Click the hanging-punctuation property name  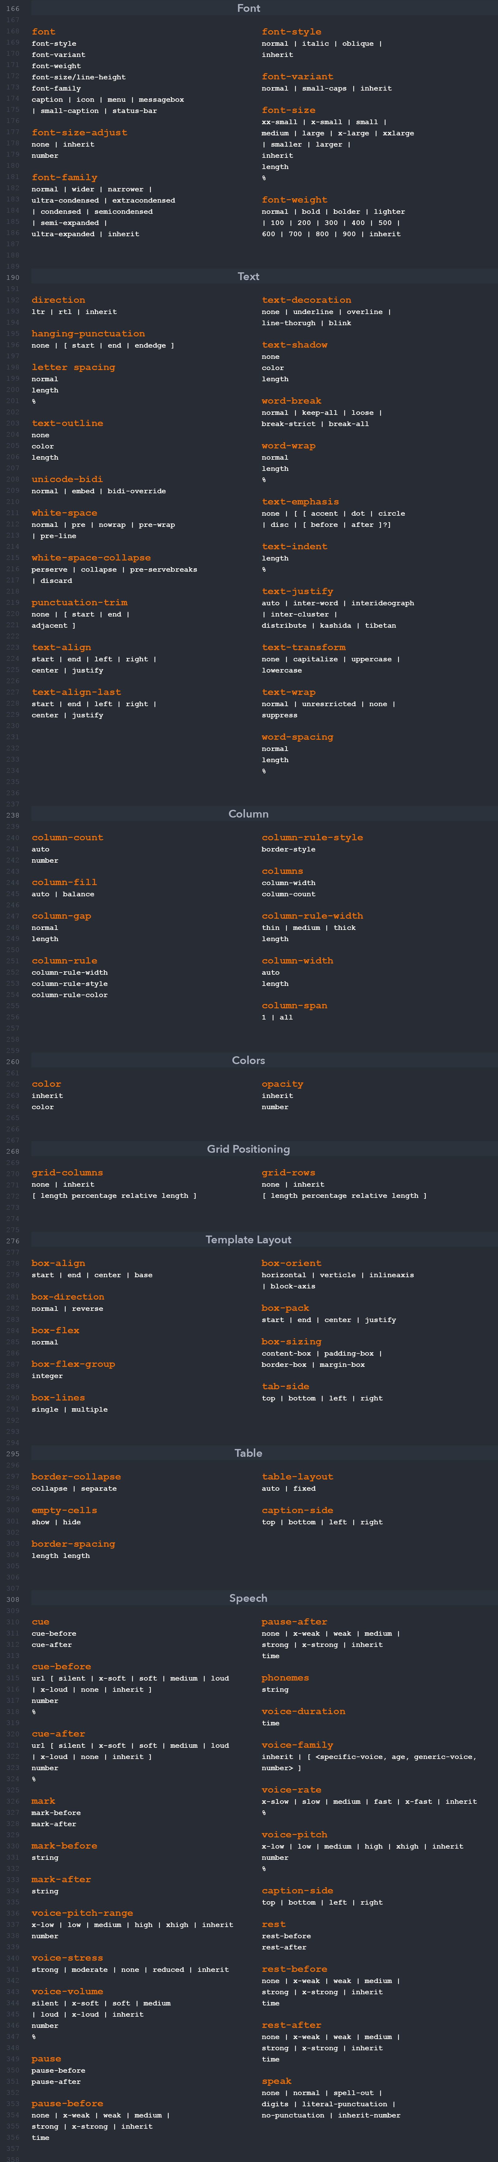[x=88, y=334]
